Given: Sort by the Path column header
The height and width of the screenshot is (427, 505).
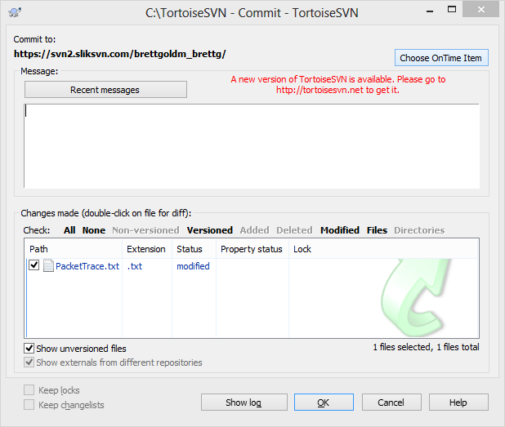Looking at the screenshot, I should pyautogui.click(x=74, y=249).
